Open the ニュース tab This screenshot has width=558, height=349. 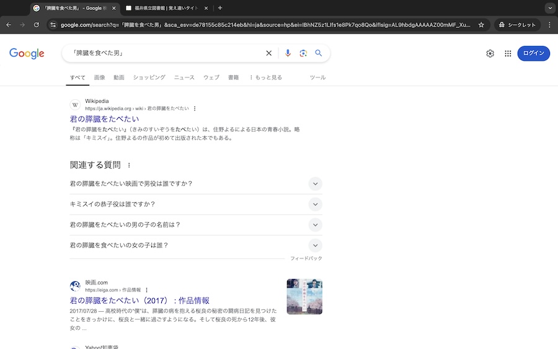[x=184, y=77]
